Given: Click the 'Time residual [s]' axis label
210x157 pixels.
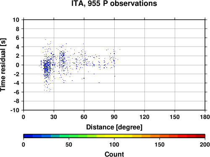Looking at the screenshot, I should 3,65.
